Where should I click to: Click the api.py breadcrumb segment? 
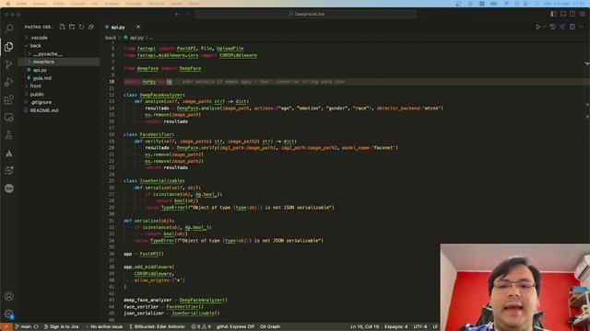tap(136, 38)
